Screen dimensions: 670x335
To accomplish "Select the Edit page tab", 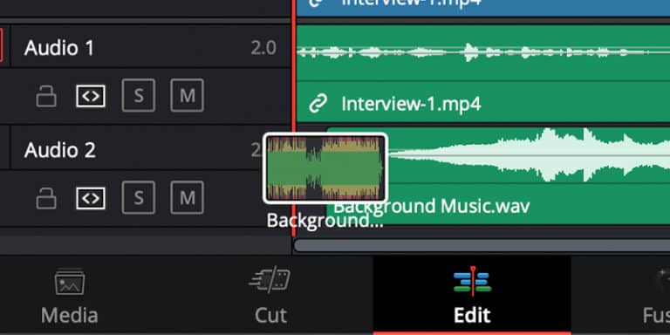I will tap(472, 295).
